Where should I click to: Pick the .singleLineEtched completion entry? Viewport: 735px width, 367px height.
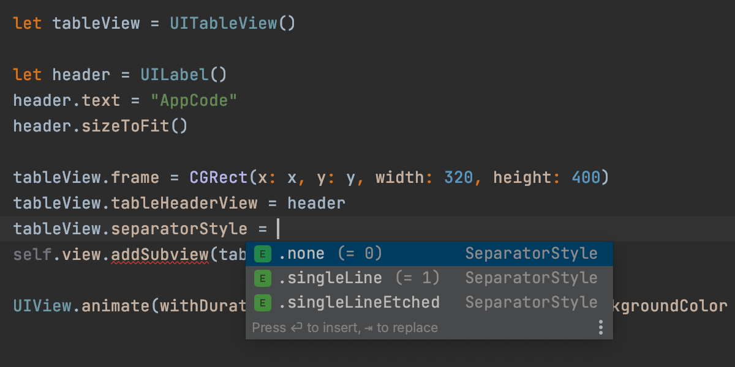pos(359,302)
